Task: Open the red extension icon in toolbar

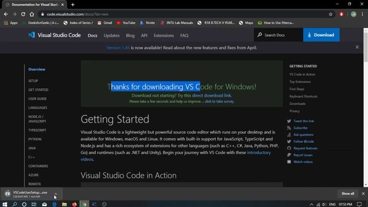Action: (342, 14)
